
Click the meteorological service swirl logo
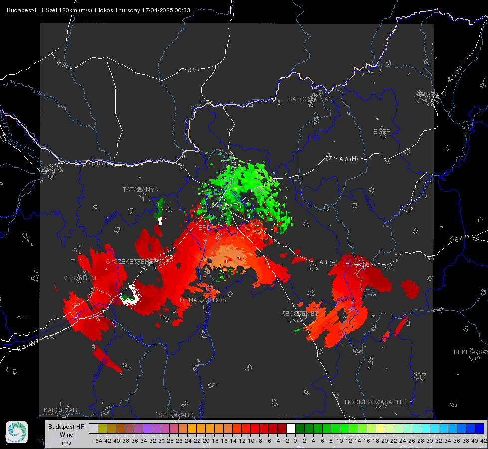(x=17, y=432)
